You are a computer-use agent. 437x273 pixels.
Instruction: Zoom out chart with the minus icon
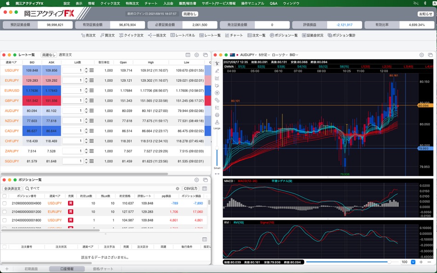[429, 262]
